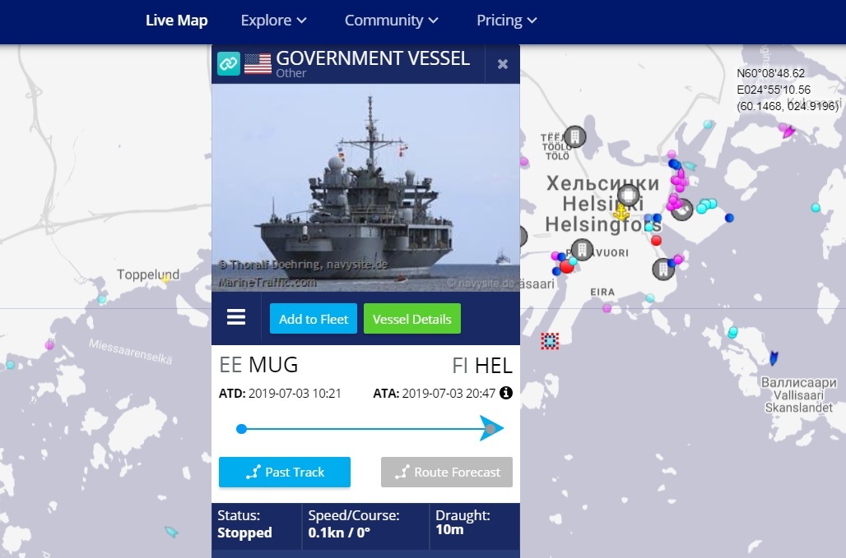Open the hamburger menu in vessel panel
This screenshot has height=558, width=846.
pyautogui.click(x=236, y=317)
